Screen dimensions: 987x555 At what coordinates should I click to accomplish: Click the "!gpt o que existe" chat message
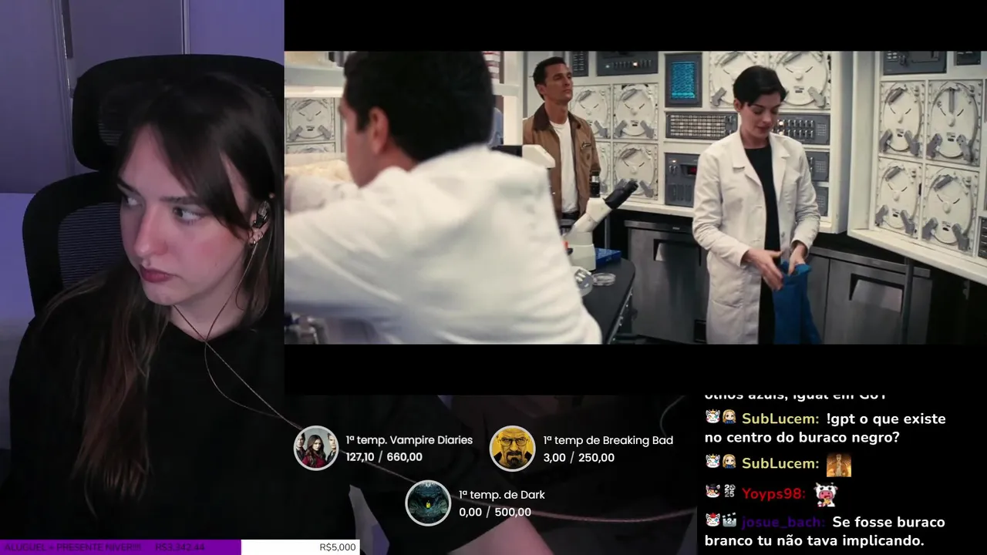point(825,428)
